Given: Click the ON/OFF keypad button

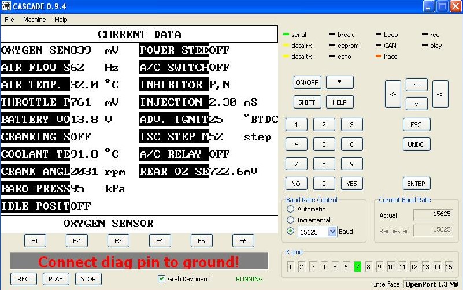Looking at the screenshot, I should point(307,83).
